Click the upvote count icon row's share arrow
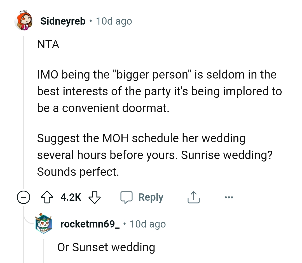This screenshot has width=302, height=263. [x=193, y=197]
